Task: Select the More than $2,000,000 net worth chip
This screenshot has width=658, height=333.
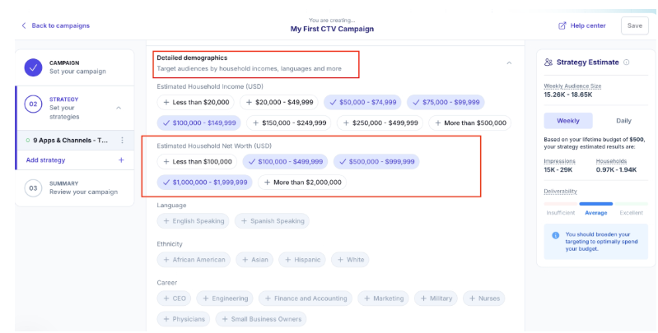Action: [x=302, y=183]
